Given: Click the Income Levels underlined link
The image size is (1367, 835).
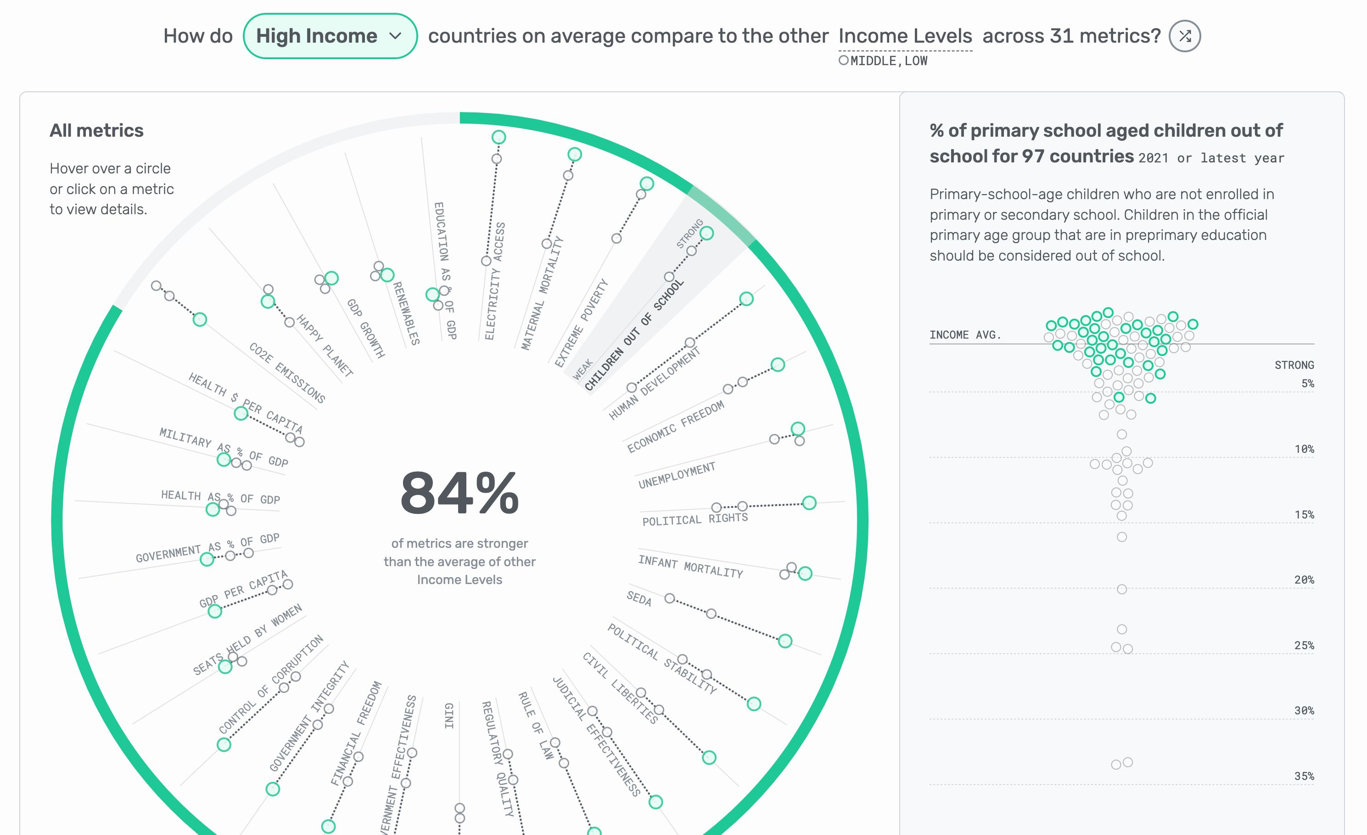Looking at the screenshot, I should pos(905,37).
